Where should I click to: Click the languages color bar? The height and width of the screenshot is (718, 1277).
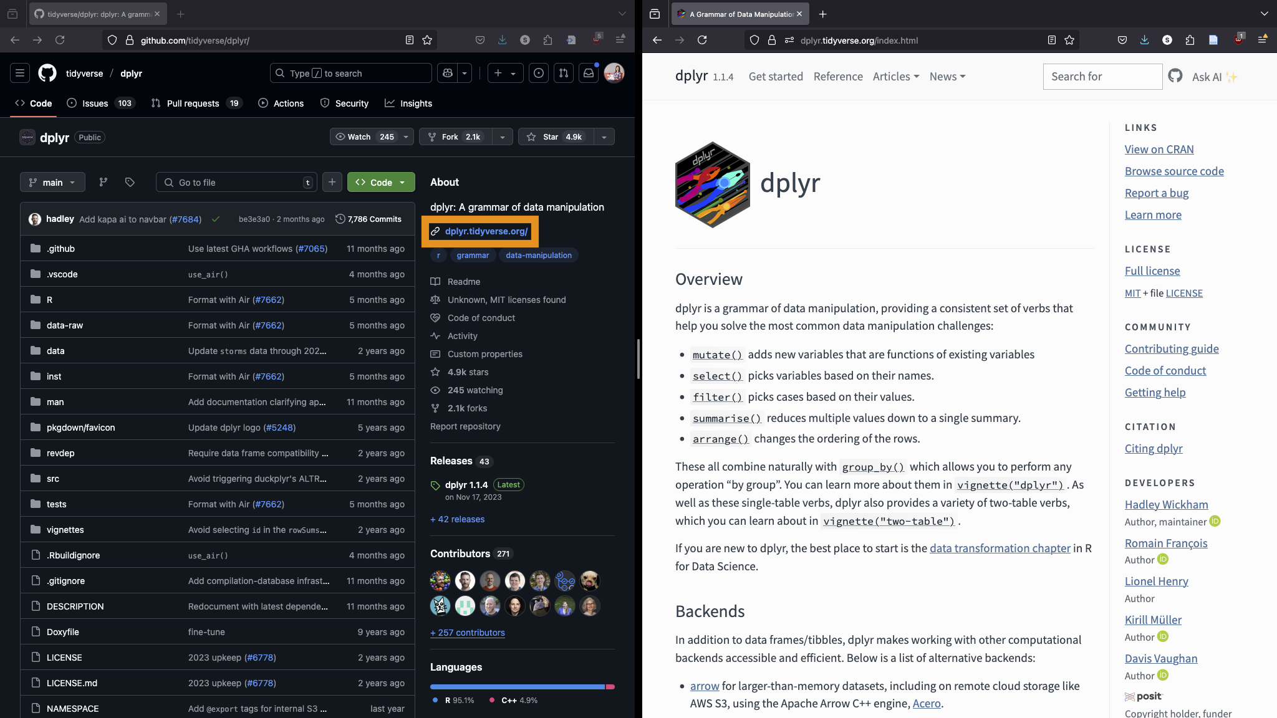[x=518, y=687]
